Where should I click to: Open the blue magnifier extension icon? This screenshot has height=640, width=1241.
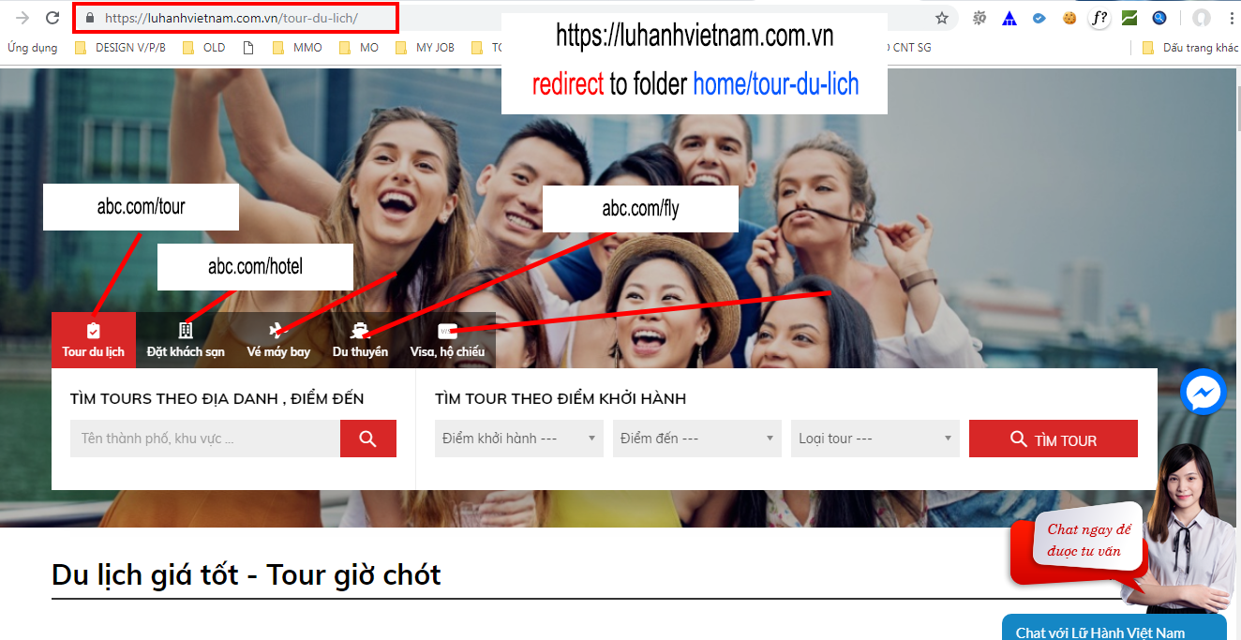coord(1159,17)
